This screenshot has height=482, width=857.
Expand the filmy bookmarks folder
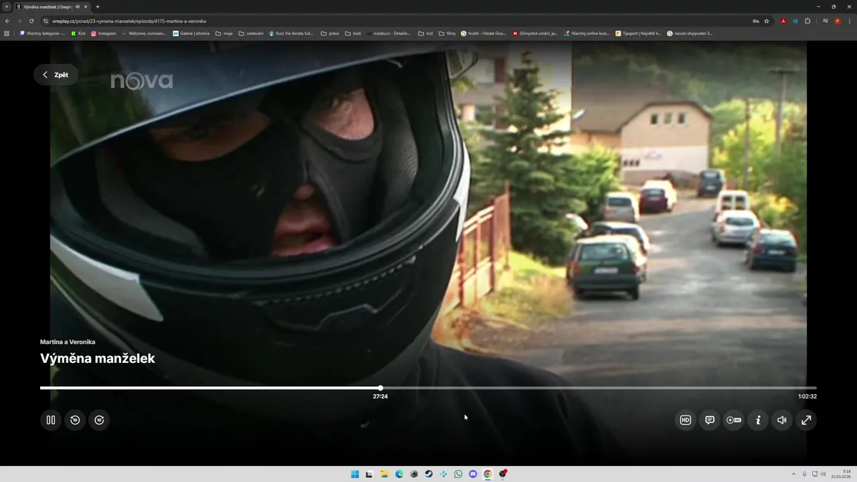coord(447,33)
